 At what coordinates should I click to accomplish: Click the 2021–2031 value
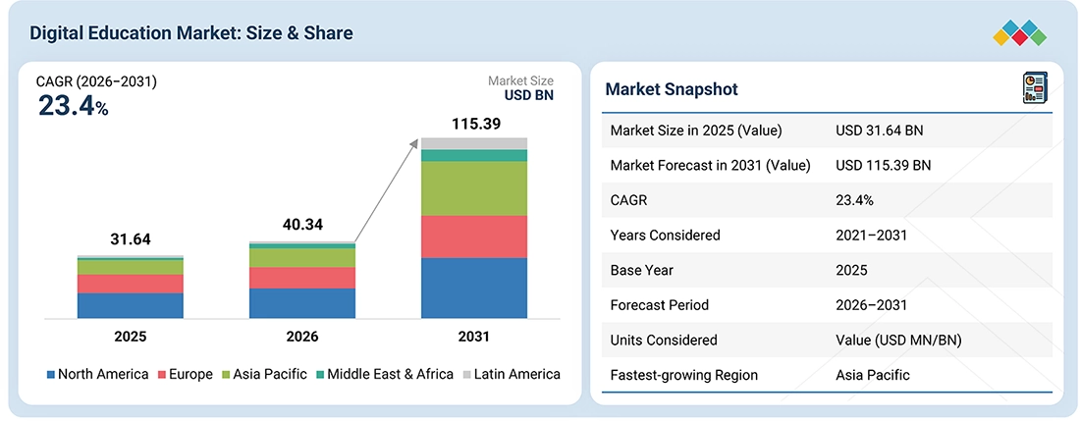tap(871, 236)
